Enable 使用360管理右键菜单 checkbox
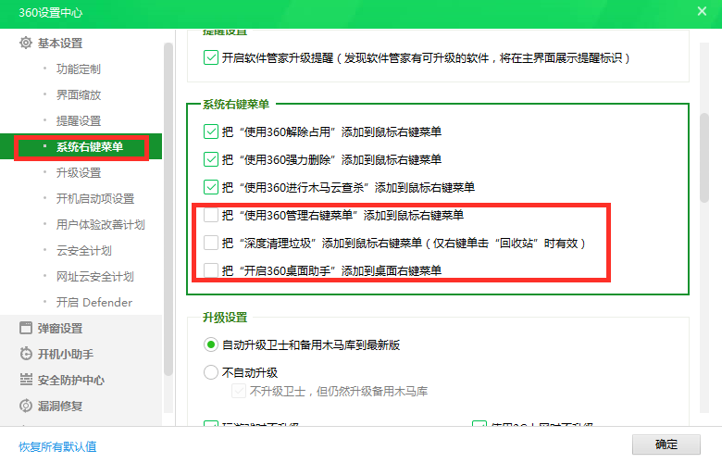722x463 pixels. 211,215
